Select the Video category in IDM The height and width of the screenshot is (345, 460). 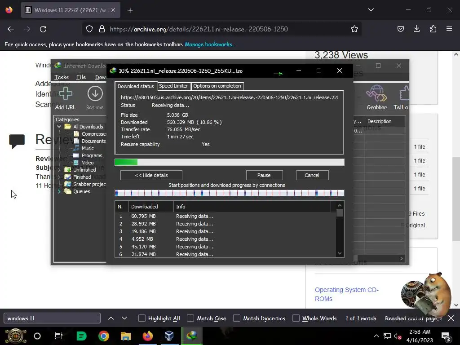(88, 163)
